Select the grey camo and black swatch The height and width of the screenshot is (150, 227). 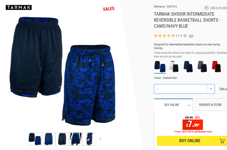[202, 67]
